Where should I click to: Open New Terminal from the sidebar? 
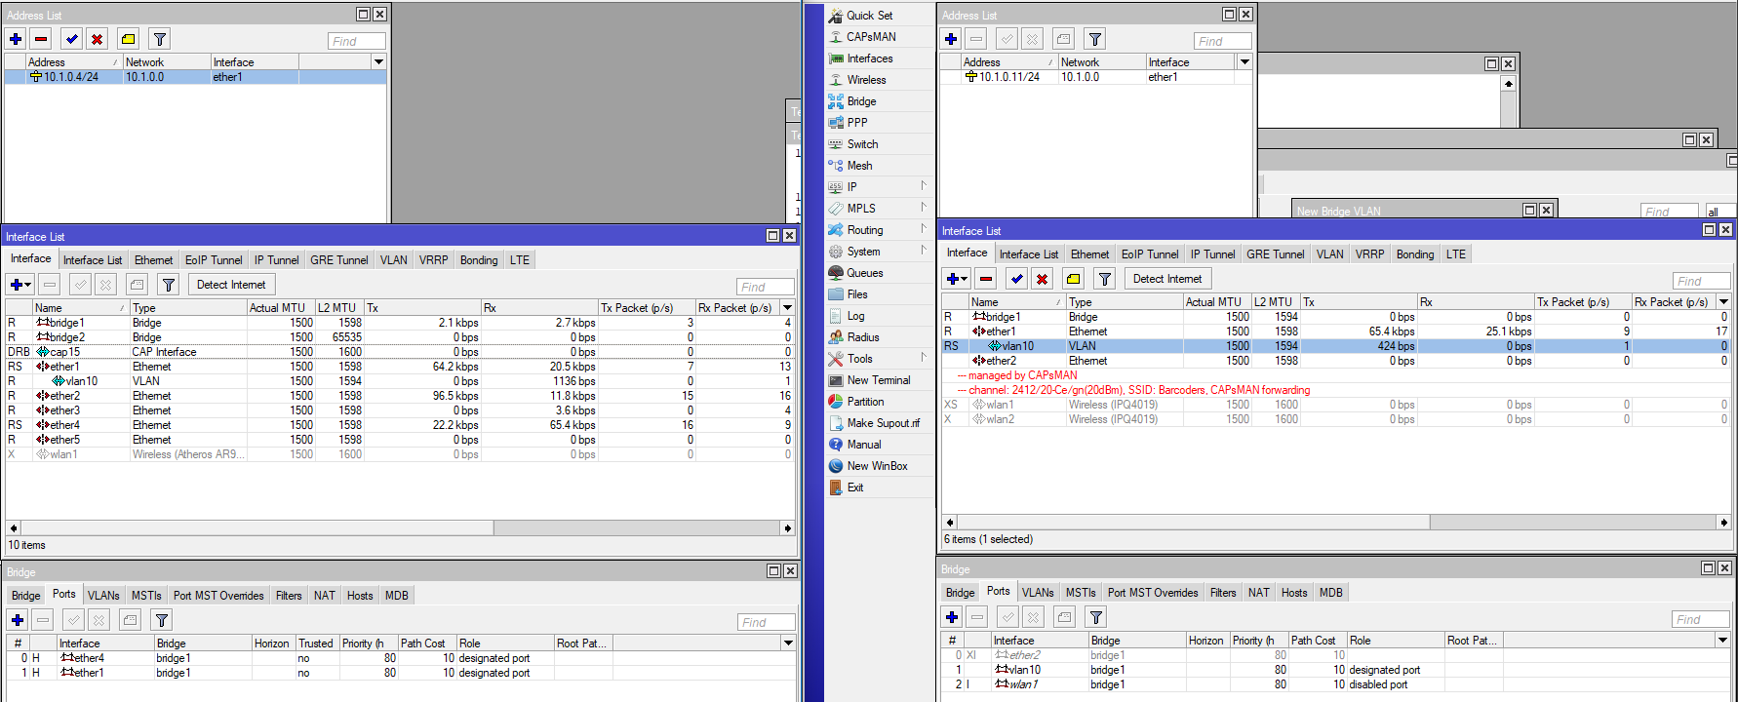878,380
